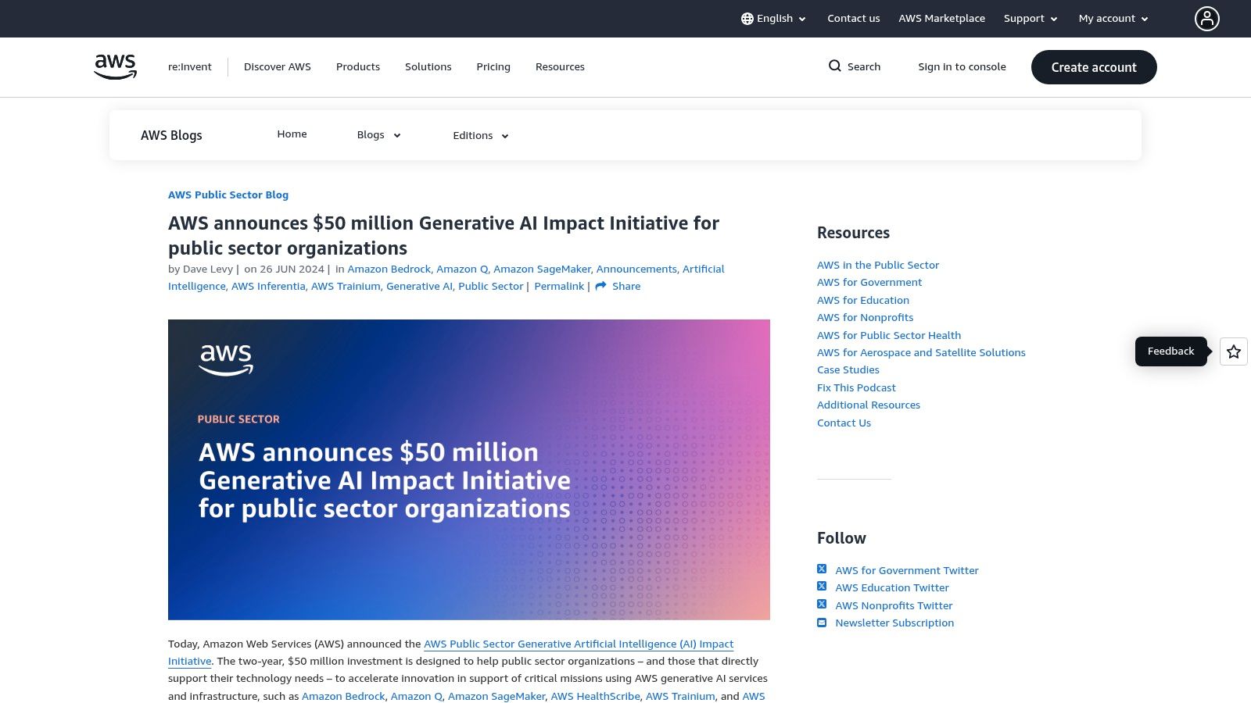Open the Support dropdown
The height and width of the screenshot is (703, 1251).
[1030, 18]
